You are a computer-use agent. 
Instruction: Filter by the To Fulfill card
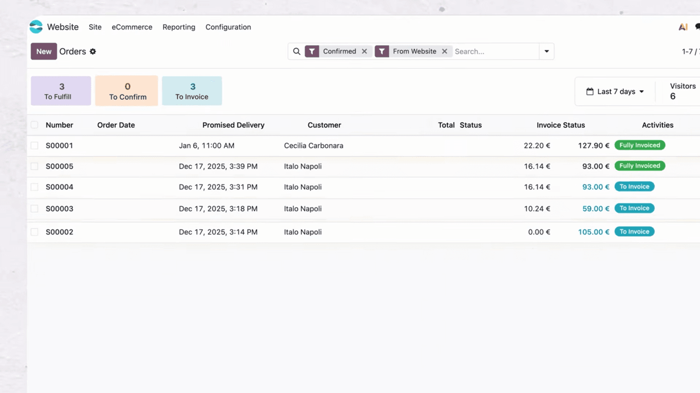(x=61, y=91)
